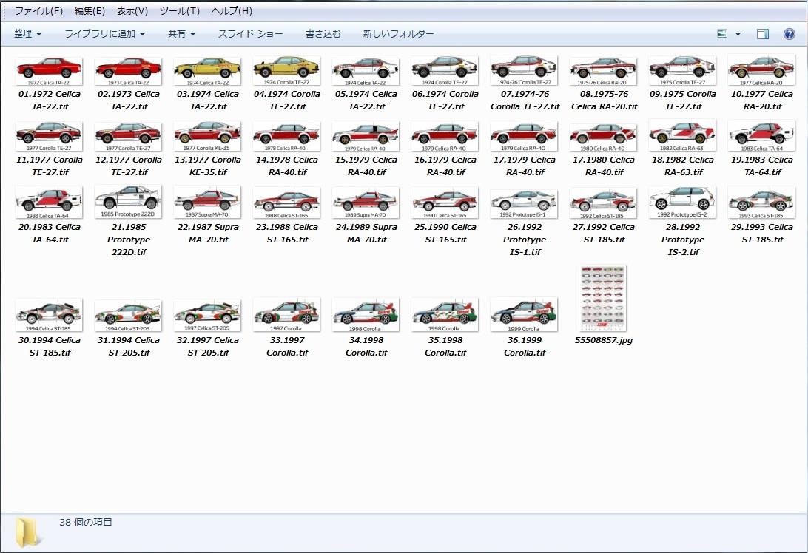Select 29.1993 Celica ST-185.tif thumbnail
The image size is (808, 553).
(x=761, y=203)
